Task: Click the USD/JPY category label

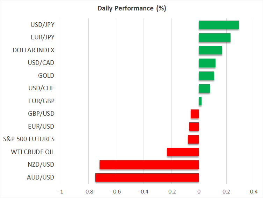Action: pos(42,25)
